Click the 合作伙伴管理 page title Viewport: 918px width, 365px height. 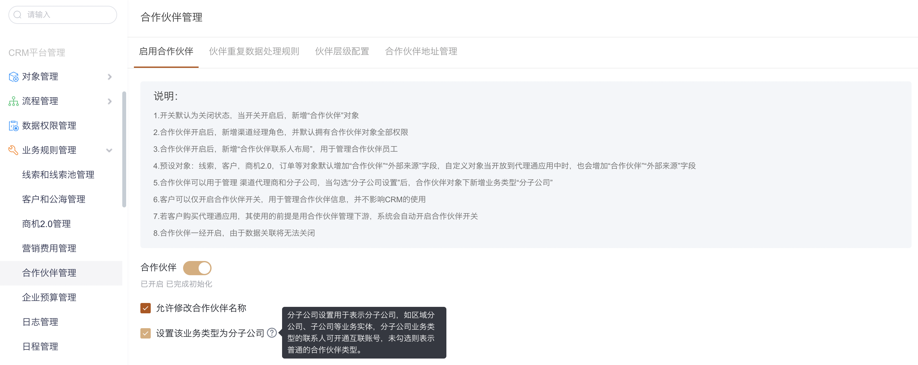171,17
